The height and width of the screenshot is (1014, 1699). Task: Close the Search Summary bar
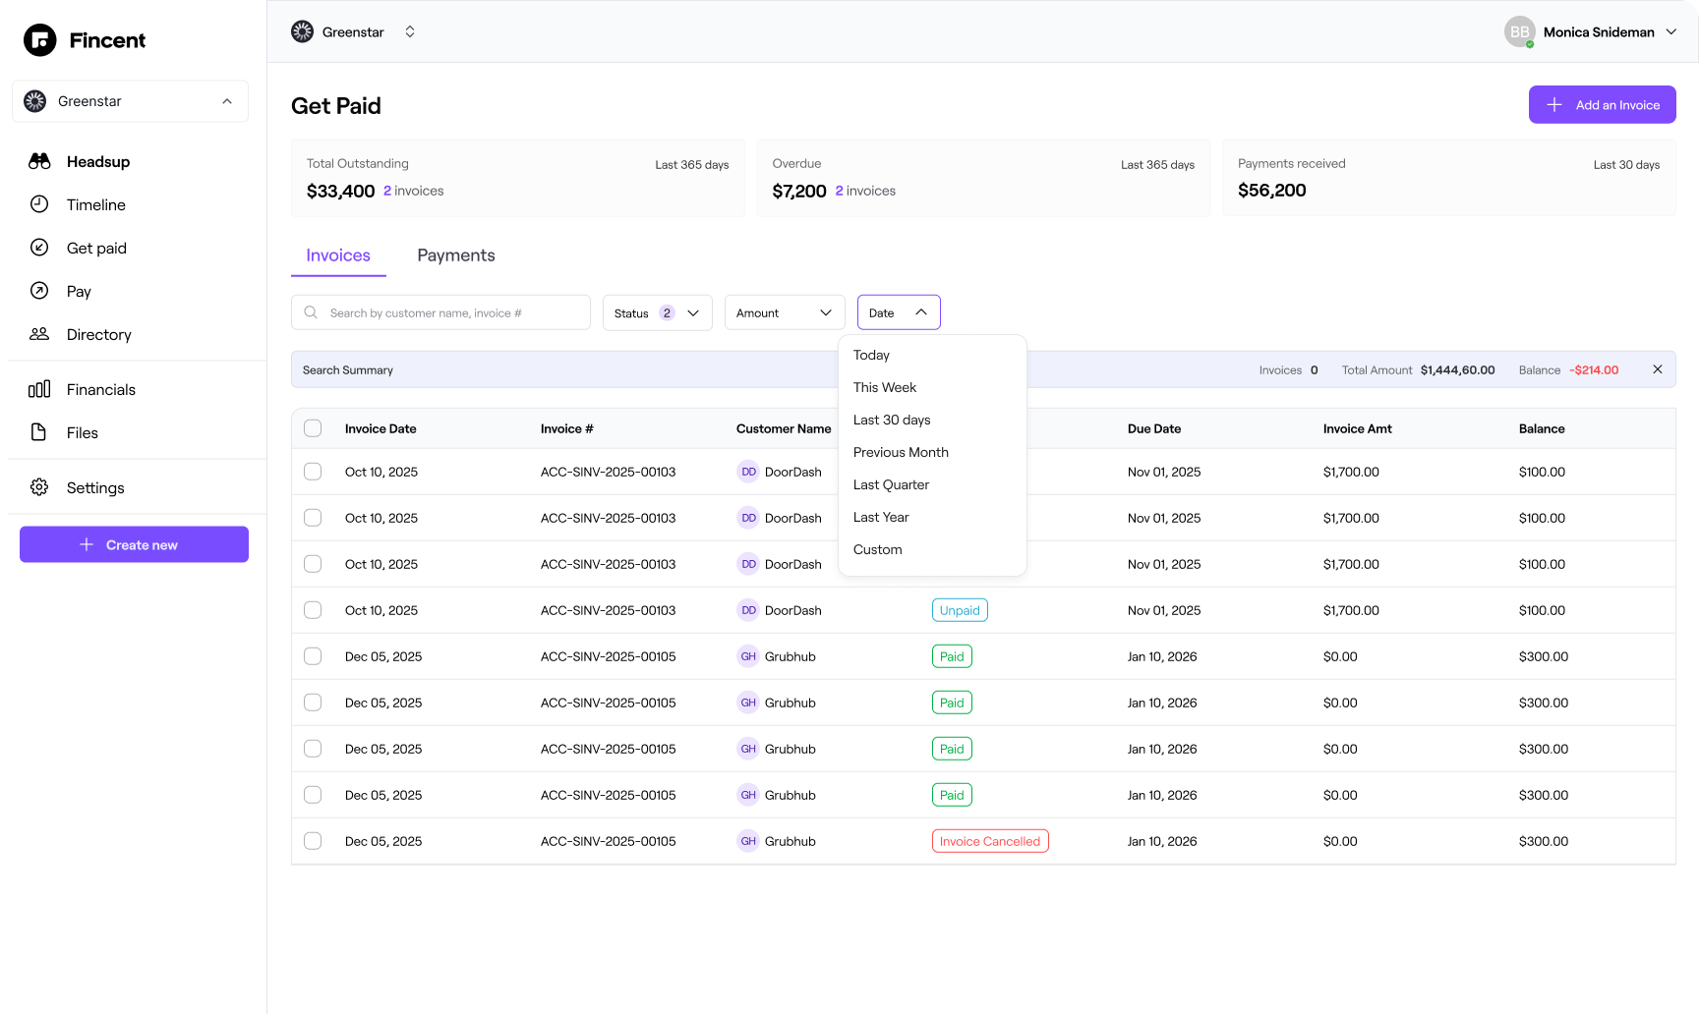1658,369
